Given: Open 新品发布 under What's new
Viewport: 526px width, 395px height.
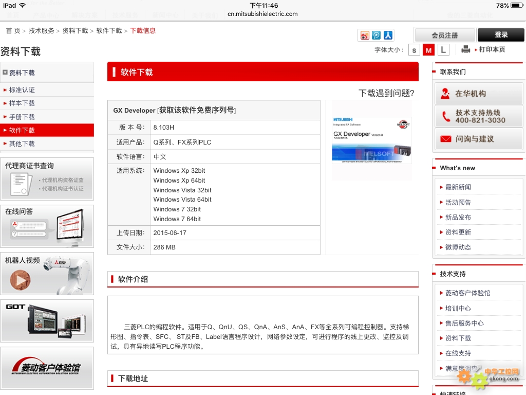Looking at the screenshot, I should (x=458, y=218).
